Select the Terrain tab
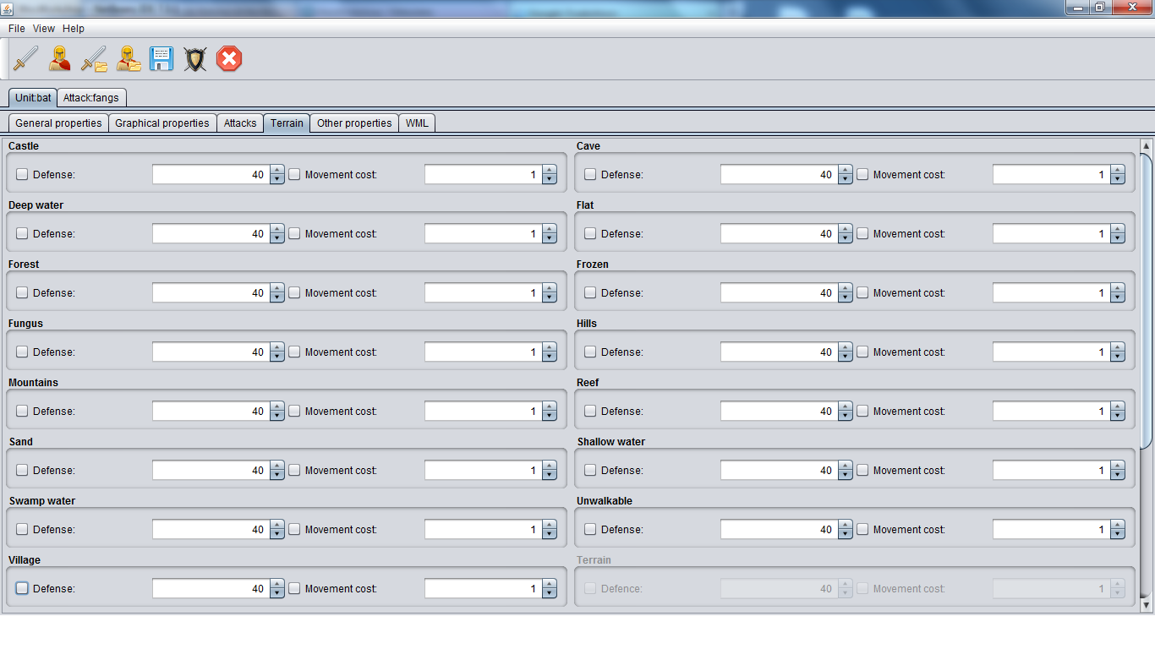 287,123
